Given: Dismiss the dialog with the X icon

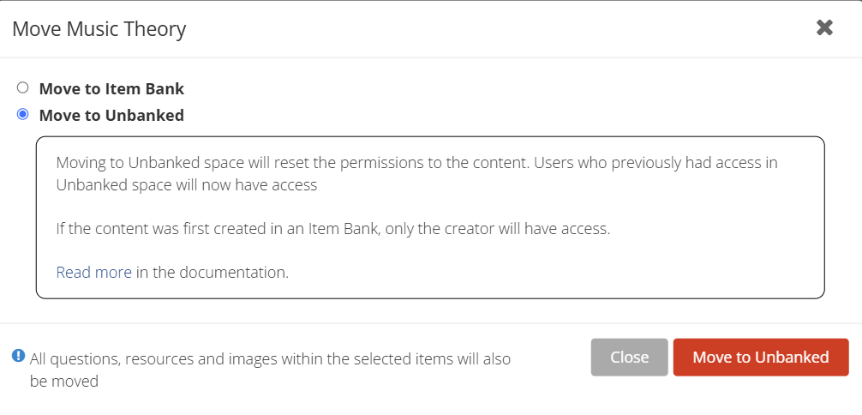Looking at the screenshot, I should pos(824,27).
